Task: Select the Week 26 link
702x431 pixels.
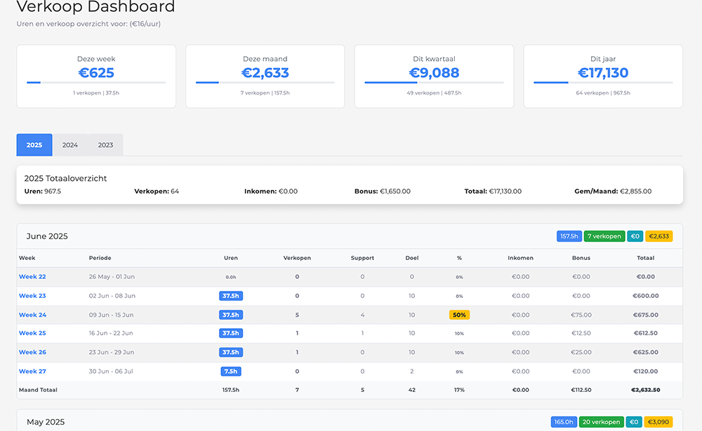Action: 32,353
